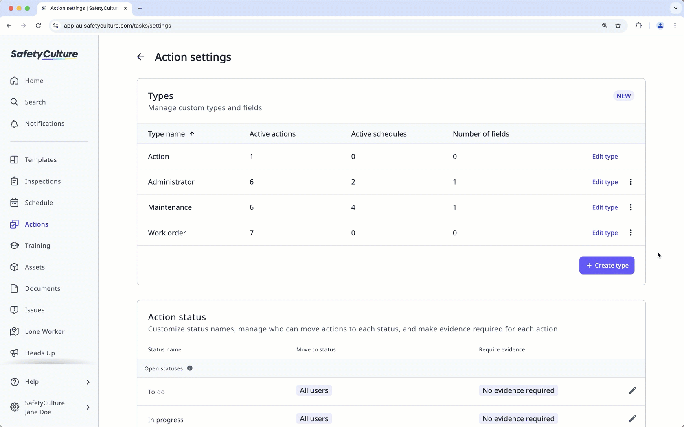Click the Create type button
Image resolution: width=684 pixels, height=427 pixels.
click(607, 265)
